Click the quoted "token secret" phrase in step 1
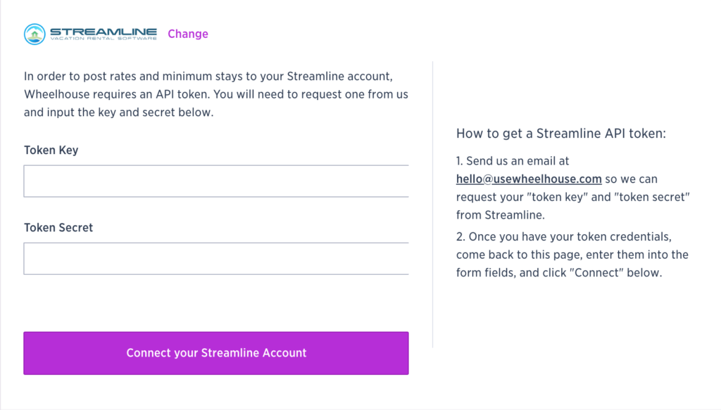Screen dimensions: 721x410 point(651,198)
